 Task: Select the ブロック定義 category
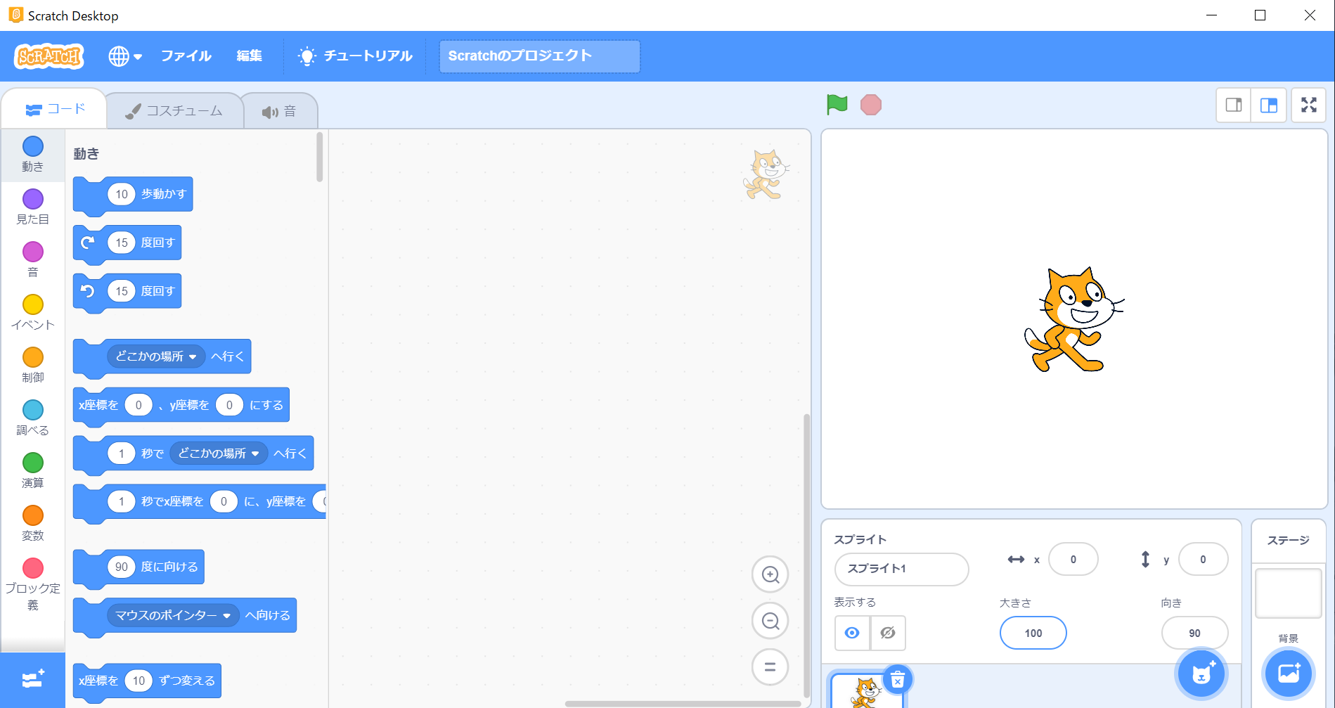pos(32,584)
